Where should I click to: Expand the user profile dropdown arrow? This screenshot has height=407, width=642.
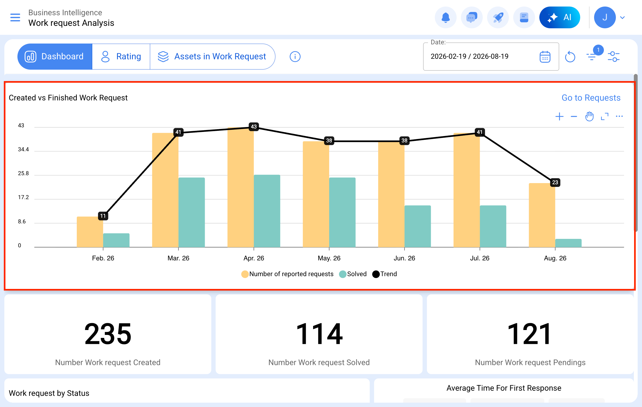(622, 18)
